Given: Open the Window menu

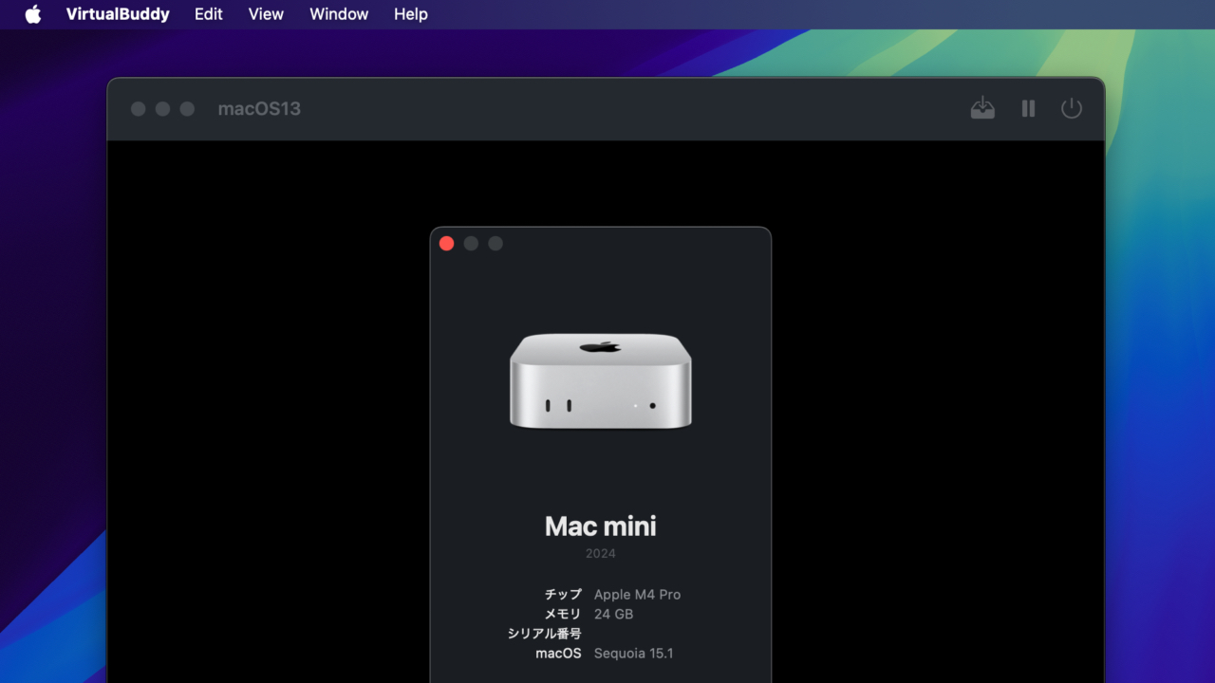Looking at the screenshot, I should click(339, 14).
